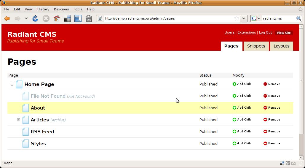Open the back/forward history dropdown arrow

(26, 18)
